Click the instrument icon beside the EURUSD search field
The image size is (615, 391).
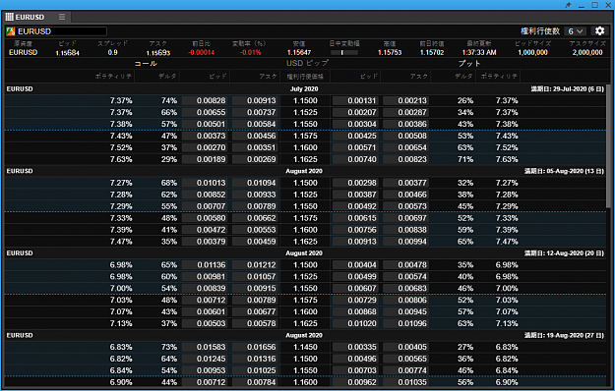tap(11, 31)
